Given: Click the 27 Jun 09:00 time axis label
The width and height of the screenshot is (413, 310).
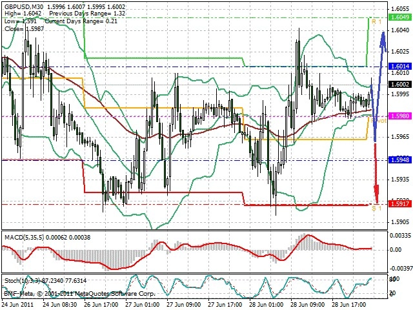Looking at the screenshot, I should point(183,305).
